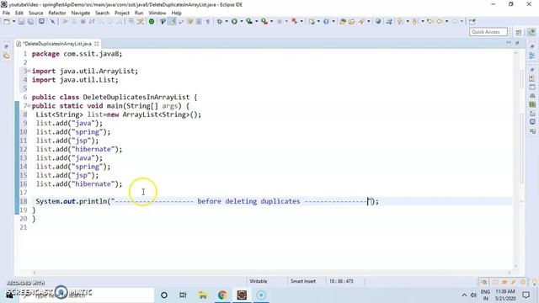
Task: Minimize the editor area
Action: point(509,43)
